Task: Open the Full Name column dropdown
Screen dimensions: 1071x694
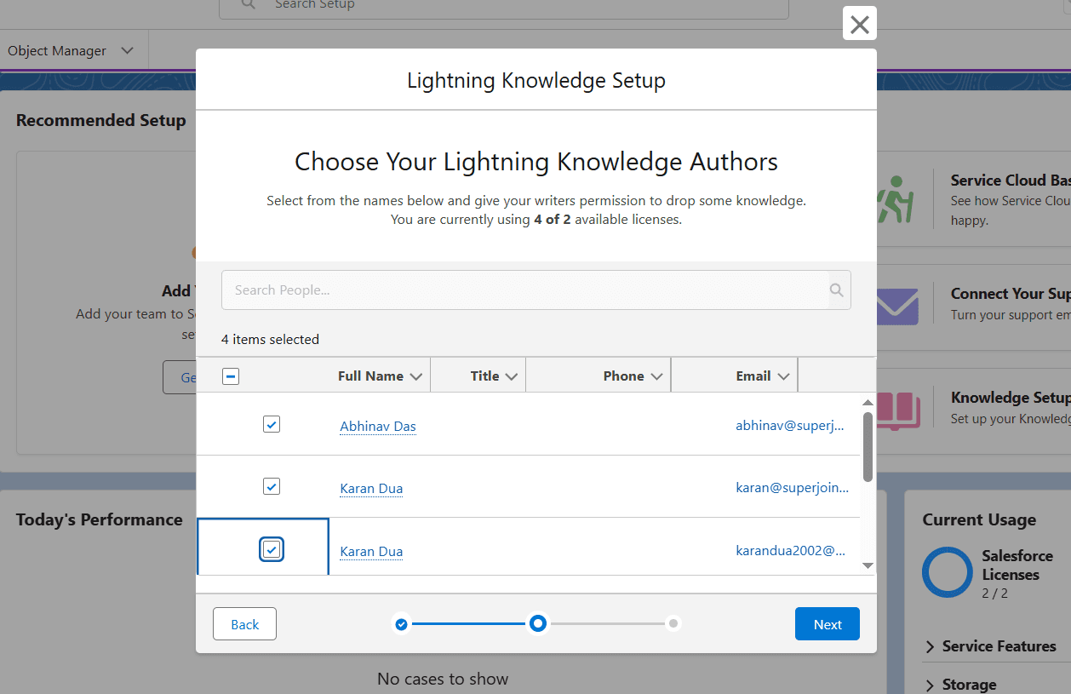Action: (416, 376)
